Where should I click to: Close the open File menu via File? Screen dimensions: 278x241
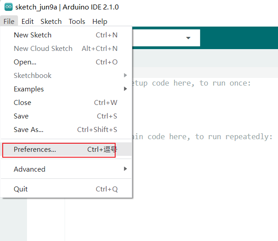click(x=9, y=21)
